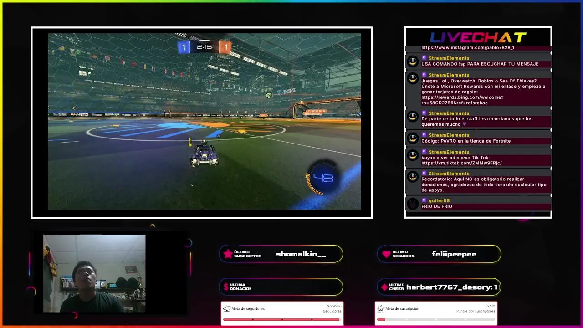
Task: Click the dollar sign icon beside Última Donación
Action: [x=226, y=287]
